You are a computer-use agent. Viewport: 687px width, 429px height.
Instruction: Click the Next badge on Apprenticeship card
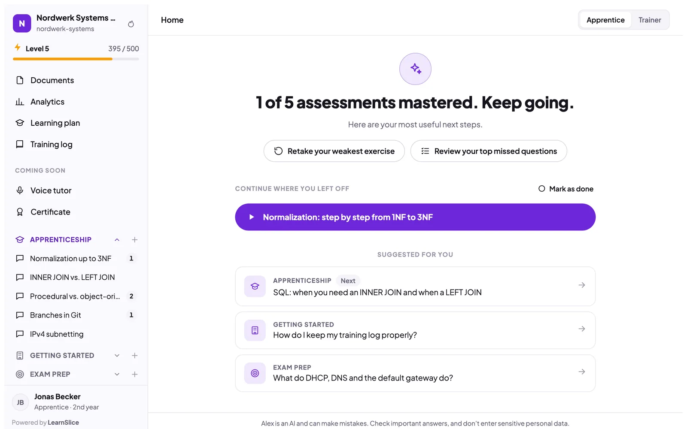[x=348, y=281]
